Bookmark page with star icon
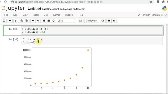168x94 pixels. (x=151, y=2)
